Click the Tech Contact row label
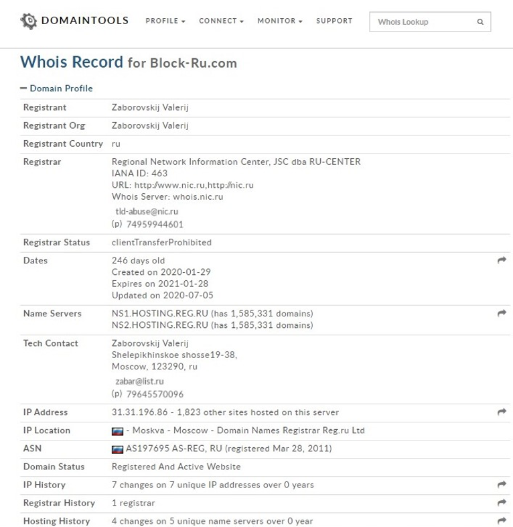 (51, 343)
